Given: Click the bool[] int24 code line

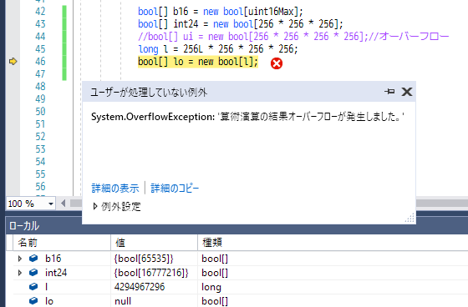Looking at the screenshot, I should (x=241, y=24).
